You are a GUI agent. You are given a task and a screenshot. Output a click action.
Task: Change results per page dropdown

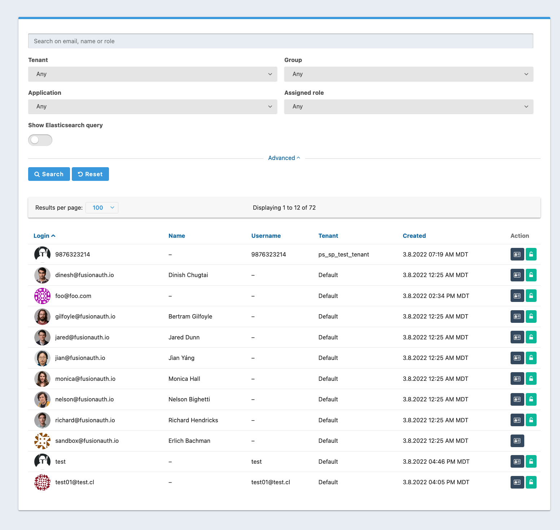pyautogui.click(x=102, y=208)
